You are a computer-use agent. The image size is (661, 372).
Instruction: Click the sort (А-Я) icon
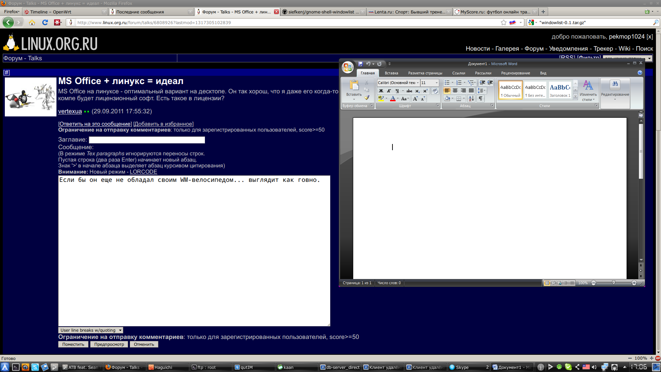[x=471, y=99]
